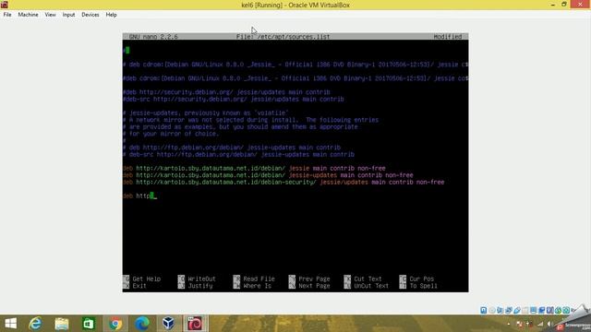The height and width of the screenshot is (332, 591).
Task: Click the Cur Pos shortcut in nano
Action: pyautogui.click(x=416, y=279)
